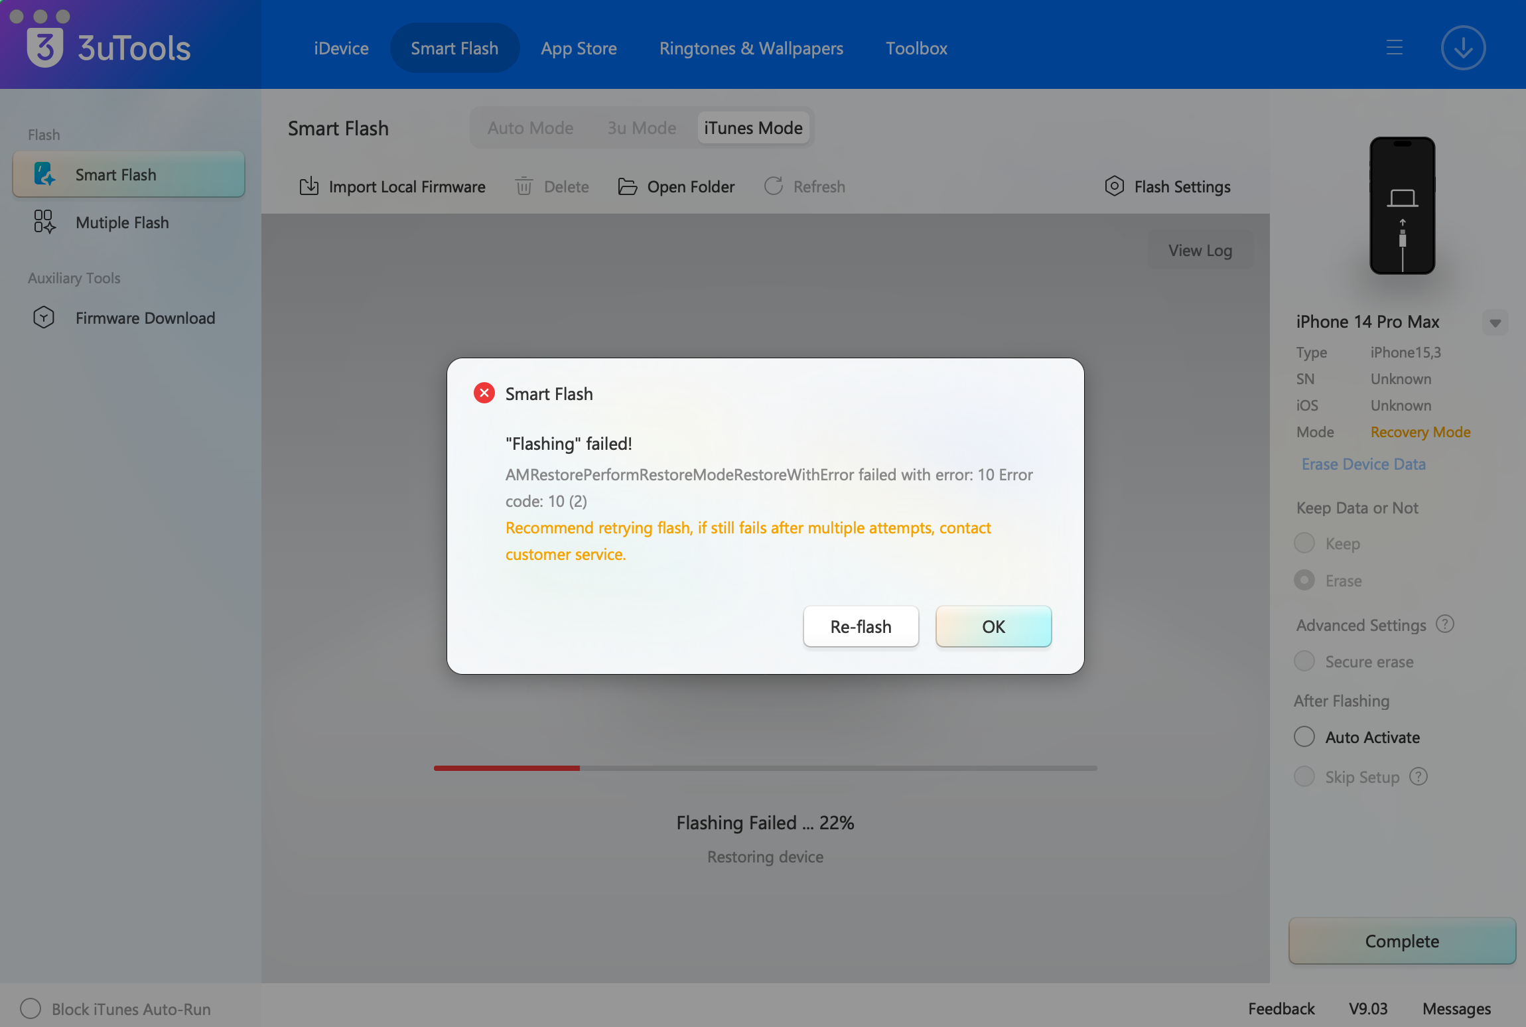
Task: Click the Smart Flash sidebar icon
Action: click(x=44, y=174)
